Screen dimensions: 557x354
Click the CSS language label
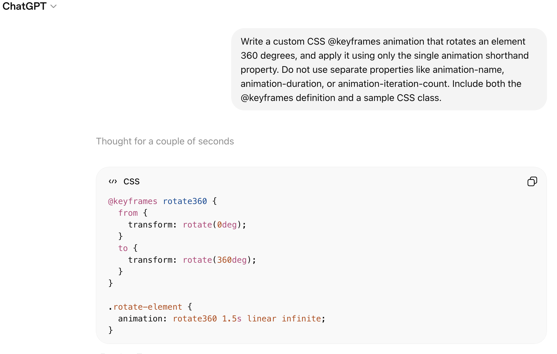click(x=132, y=182)
